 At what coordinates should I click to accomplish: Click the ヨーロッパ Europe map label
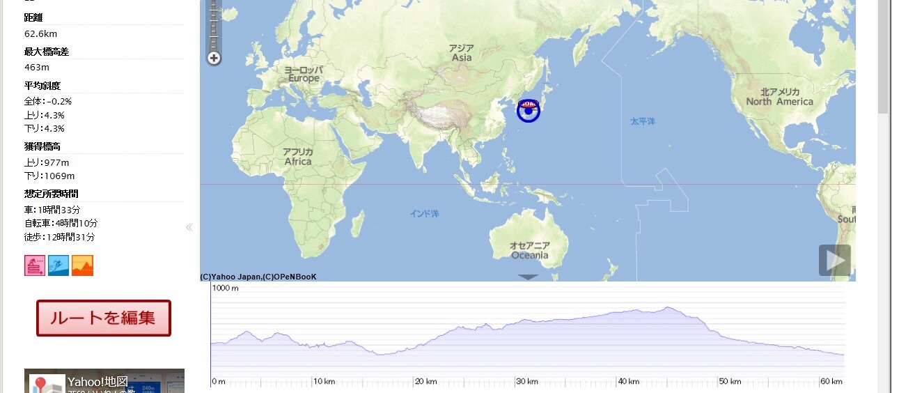(x=304, y=74)
